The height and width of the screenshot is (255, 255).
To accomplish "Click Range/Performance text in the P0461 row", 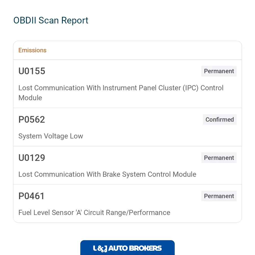I will [x=138, y=213].
